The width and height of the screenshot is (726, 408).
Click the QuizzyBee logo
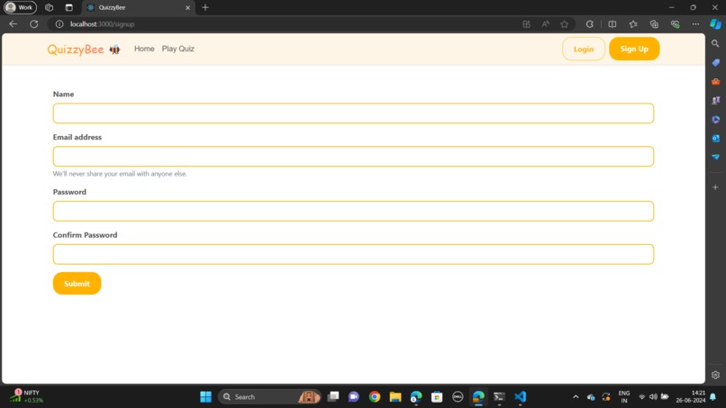click(84, 50)
